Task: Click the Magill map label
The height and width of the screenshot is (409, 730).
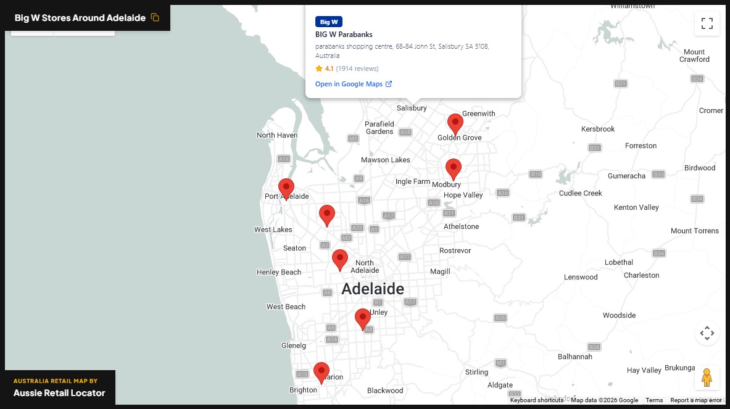Action: (440, 271)
